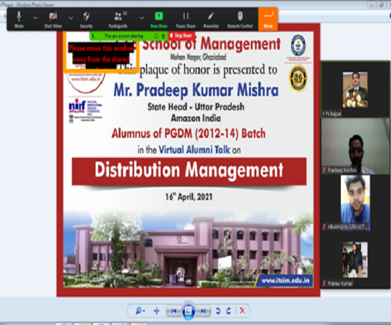Go to next photo
This screenshot has width=391, height=325.
[x=203, y=311]
